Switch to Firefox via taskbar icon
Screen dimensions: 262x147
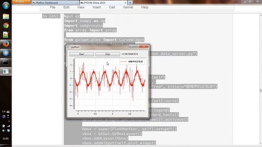(x=6, y=44)
